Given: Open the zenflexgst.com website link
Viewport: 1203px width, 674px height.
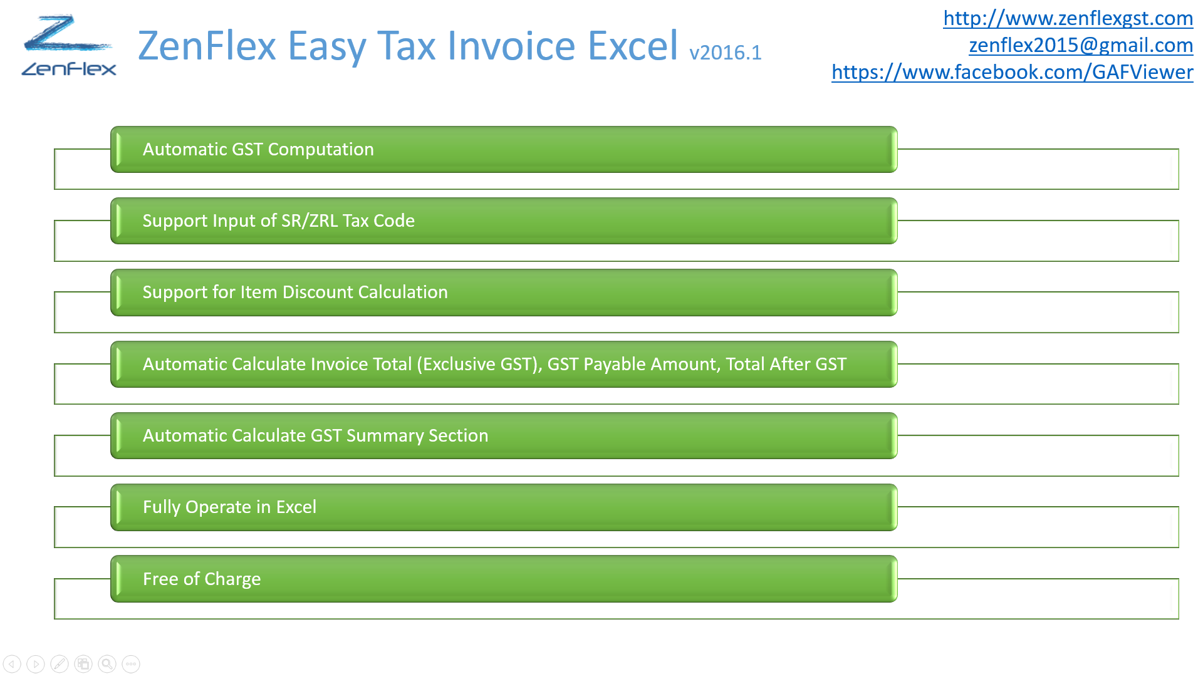Looking at the screenshot, I should coord(1068,18).
